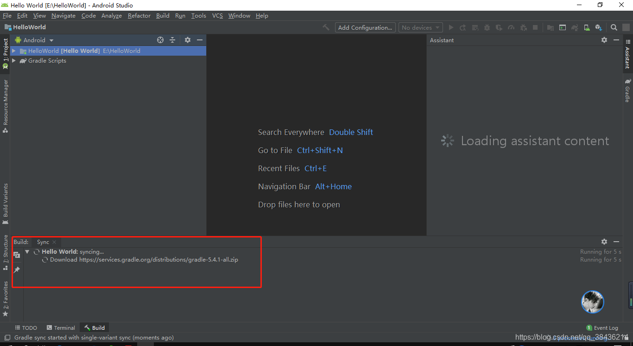This screenshot has width=633, height=346.
Task: Close the Sync tab
Action: pyautogui.click(x=54, y=242)
